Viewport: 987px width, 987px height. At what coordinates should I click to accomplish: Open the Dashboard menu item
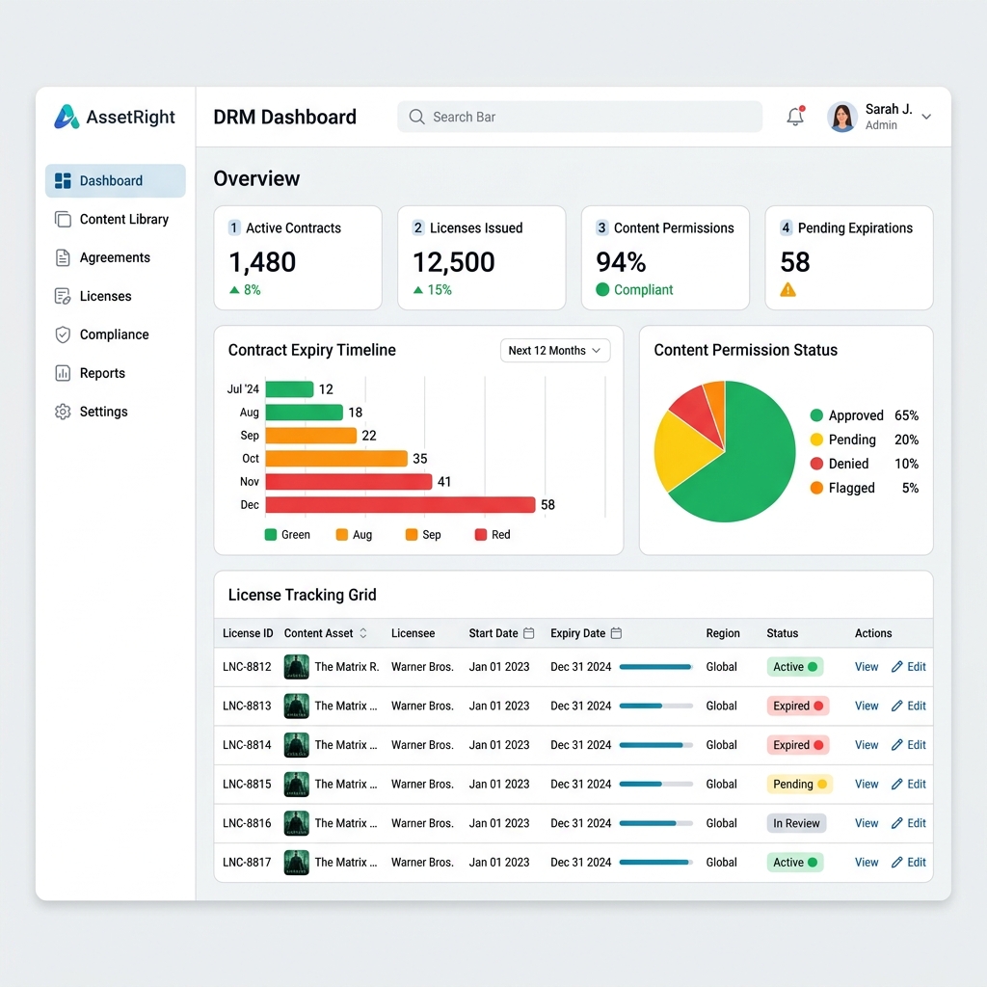[x=116, y=180]
